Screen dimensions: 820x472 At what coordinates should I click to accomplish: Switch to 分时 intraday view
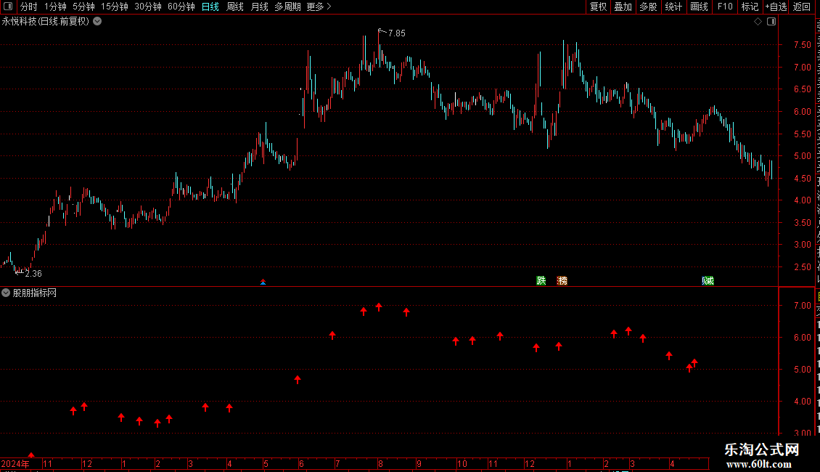[x=29, y=7]
